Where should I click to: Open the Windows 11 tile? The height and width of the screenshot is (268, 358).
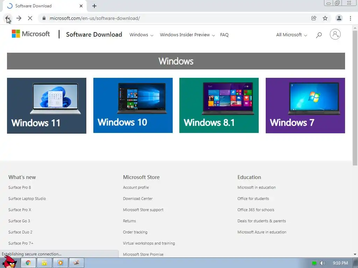coord(46,106)
